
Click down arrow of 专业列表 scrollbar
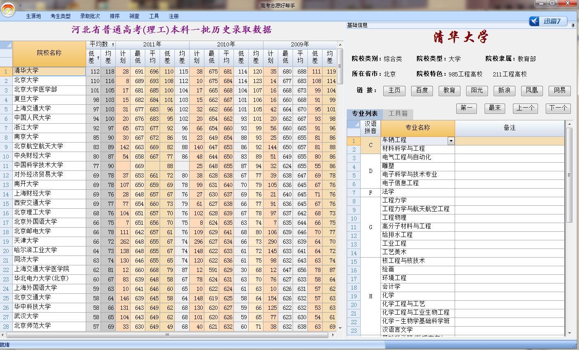click(569, 333)
